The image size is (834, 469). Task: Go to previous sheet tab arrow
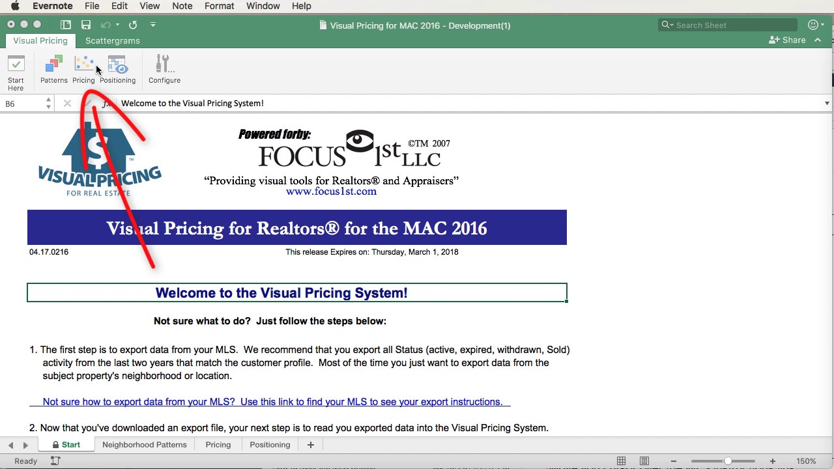11,445
